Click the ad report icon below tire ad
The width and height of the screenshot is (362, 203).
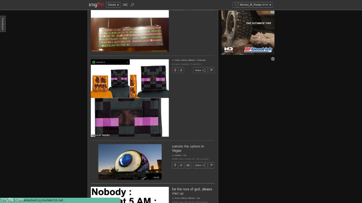coord(273,59)
